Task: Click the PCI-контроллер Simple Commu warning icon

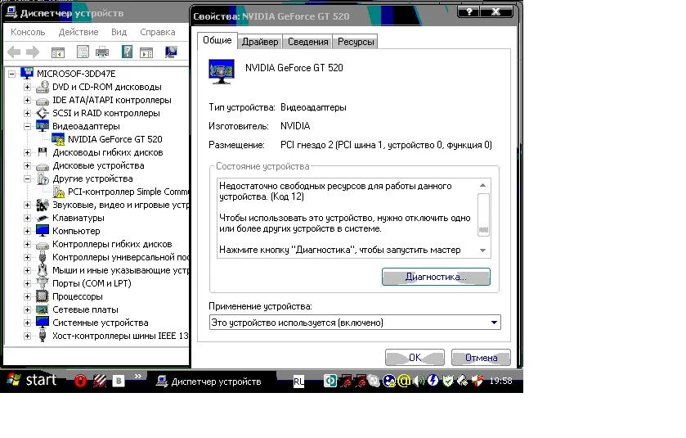Action: click(x=58, y=192)
